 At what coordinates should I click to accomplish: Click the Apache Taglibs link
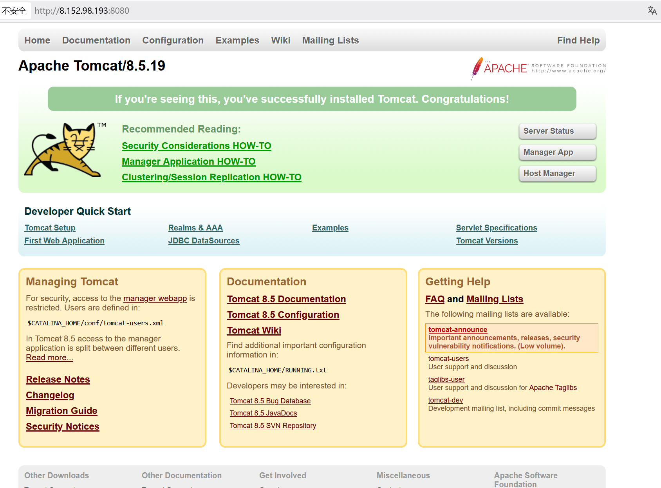(x=553, y=388)
